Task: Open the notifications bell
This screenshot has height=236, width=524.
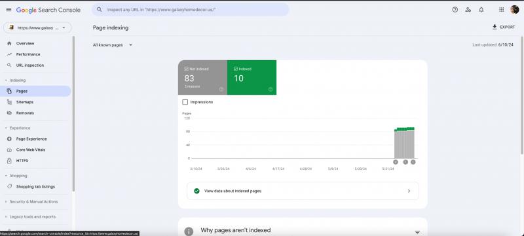Action: [x=481, y=10]
